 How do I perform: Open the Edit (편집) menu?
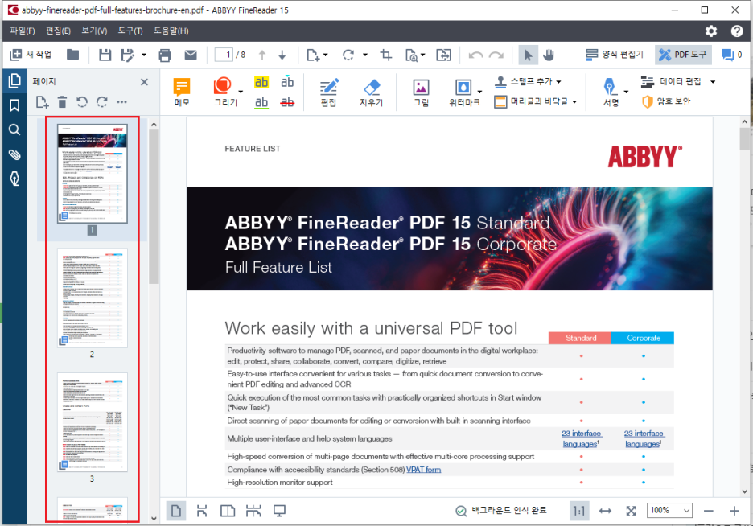click(58, 31)
